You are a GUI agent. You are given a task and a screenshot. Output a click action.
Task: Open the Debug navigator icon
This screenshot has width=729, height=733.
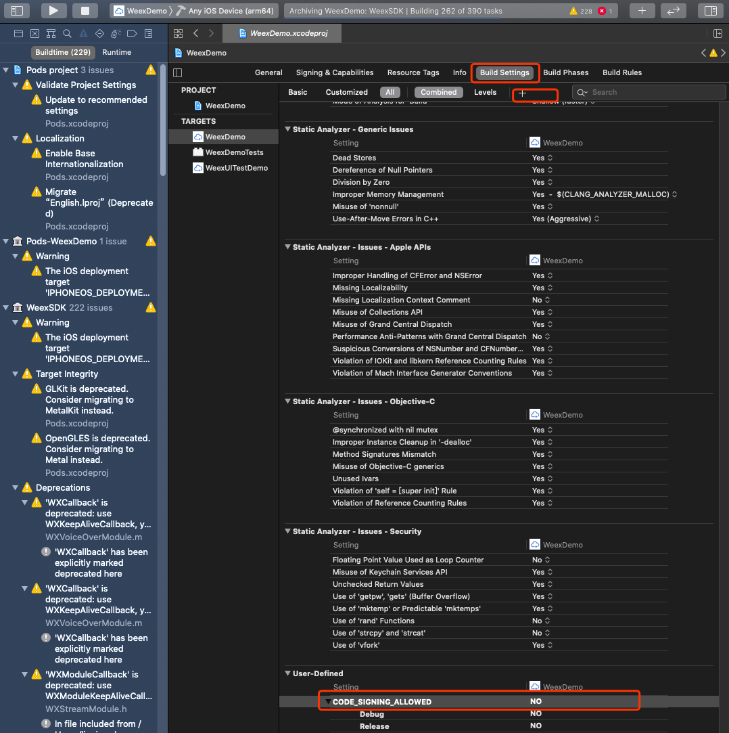(x=116, y=33)
